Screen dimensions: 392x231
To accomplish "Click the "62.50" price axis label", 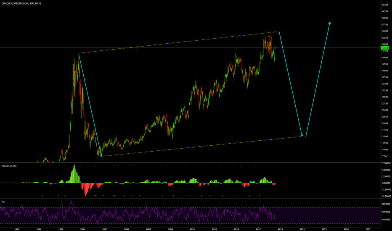I will (385, 11).
